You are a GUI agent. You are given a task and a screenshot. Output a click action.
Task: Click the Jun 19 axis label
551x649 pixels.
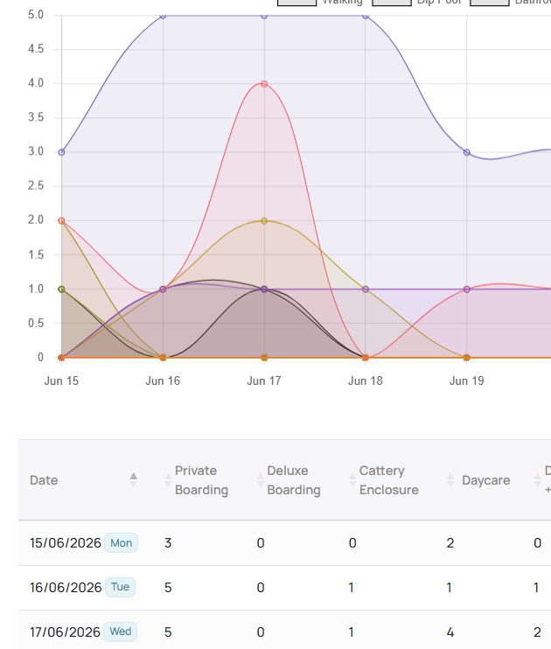coord(466,380)
